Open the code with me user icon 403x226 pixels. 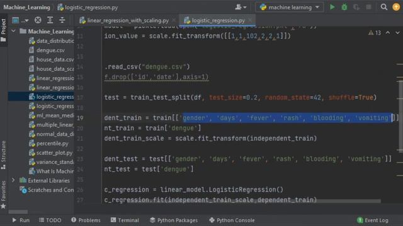click(x=241, y=7)
